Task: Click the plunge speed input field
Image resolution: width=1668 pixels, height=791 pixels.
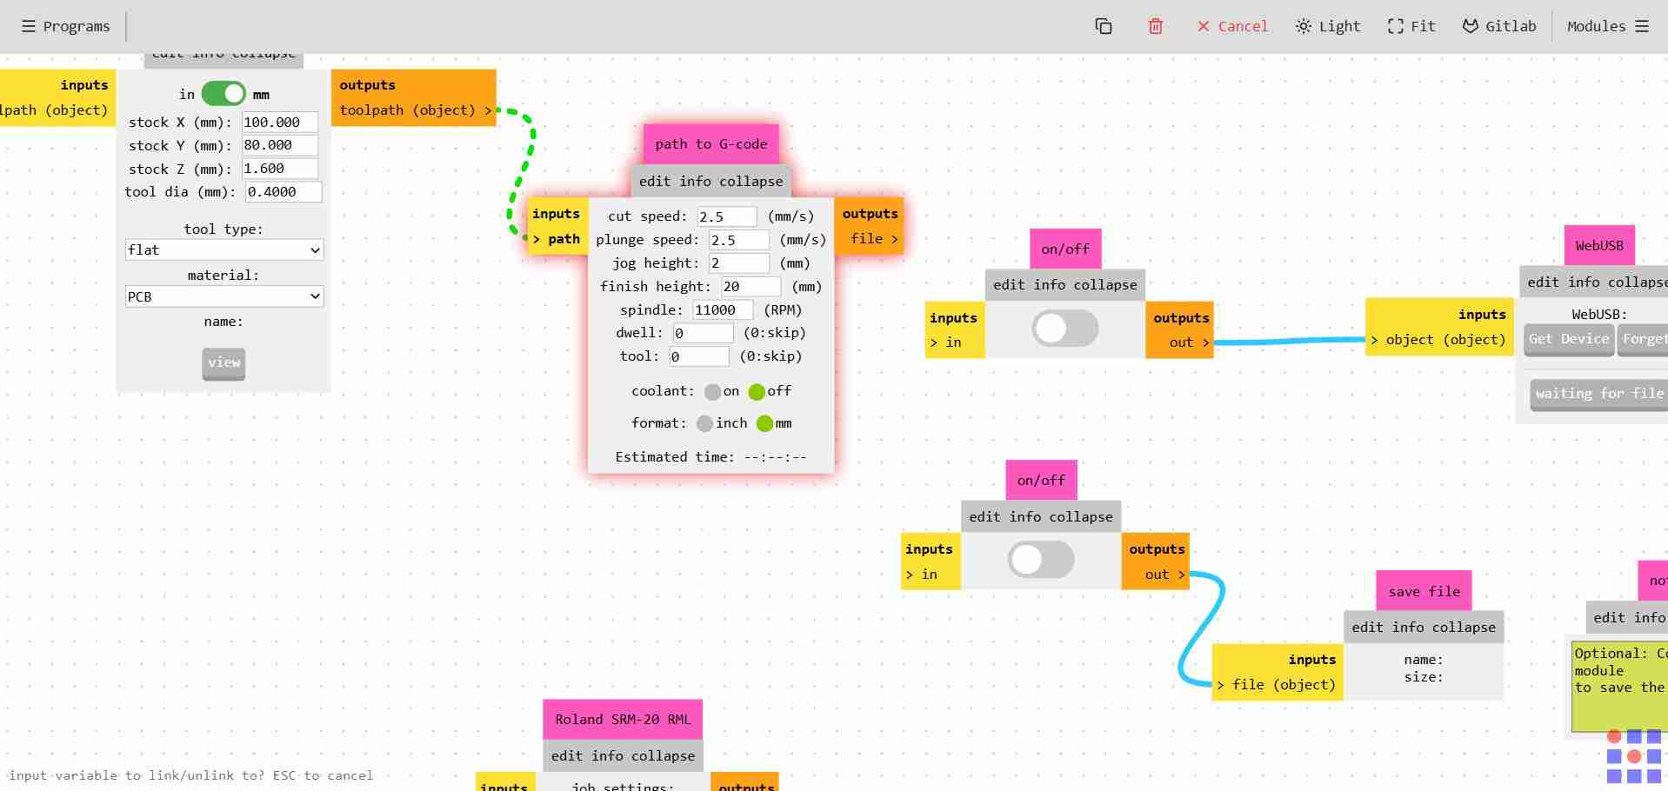Action: (739, 240)
